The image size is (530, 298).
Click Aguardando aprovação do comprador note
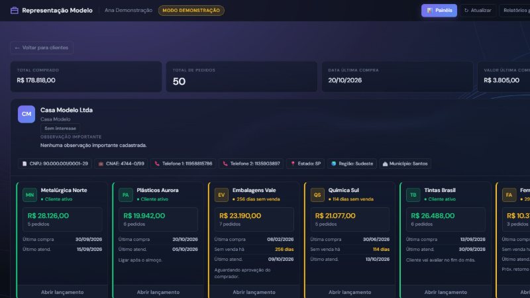point(242,273)
